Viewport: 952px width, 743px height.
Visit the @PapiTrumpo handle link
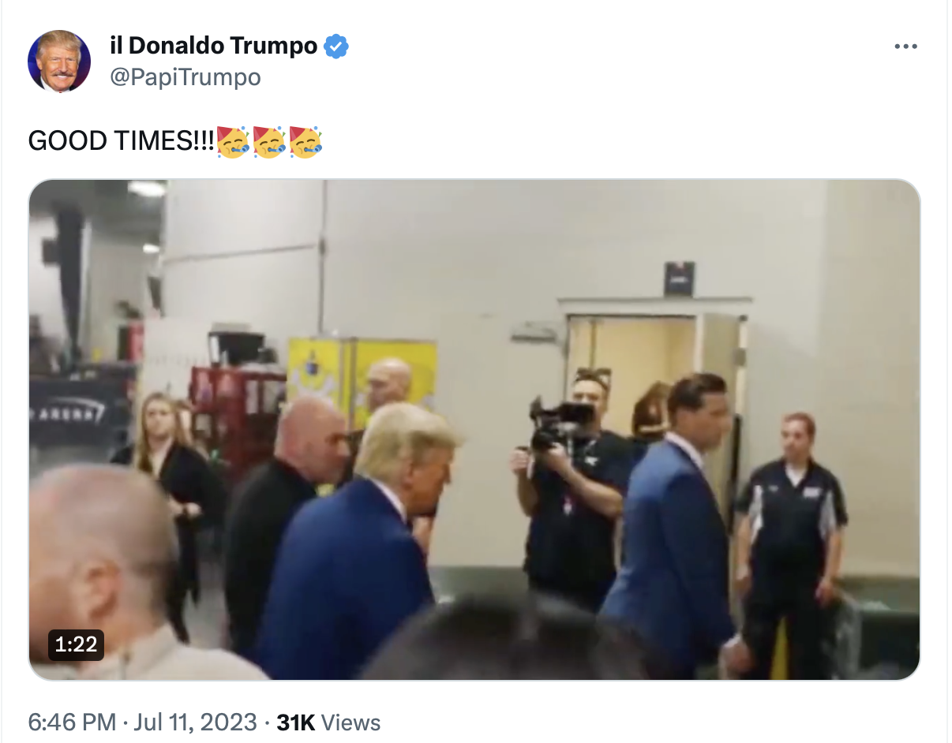(x=185, y=77)
